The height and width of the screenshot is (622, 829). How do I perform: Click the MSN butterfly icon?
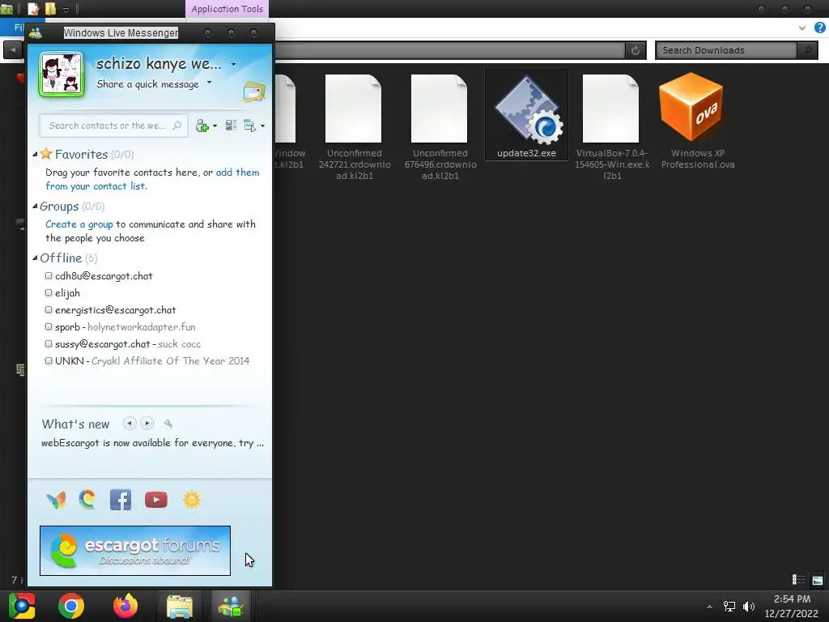tap(56, 500)
